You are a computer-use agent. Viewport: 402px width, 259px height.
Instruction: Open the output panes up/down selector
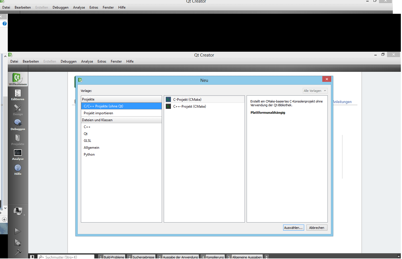267,257
